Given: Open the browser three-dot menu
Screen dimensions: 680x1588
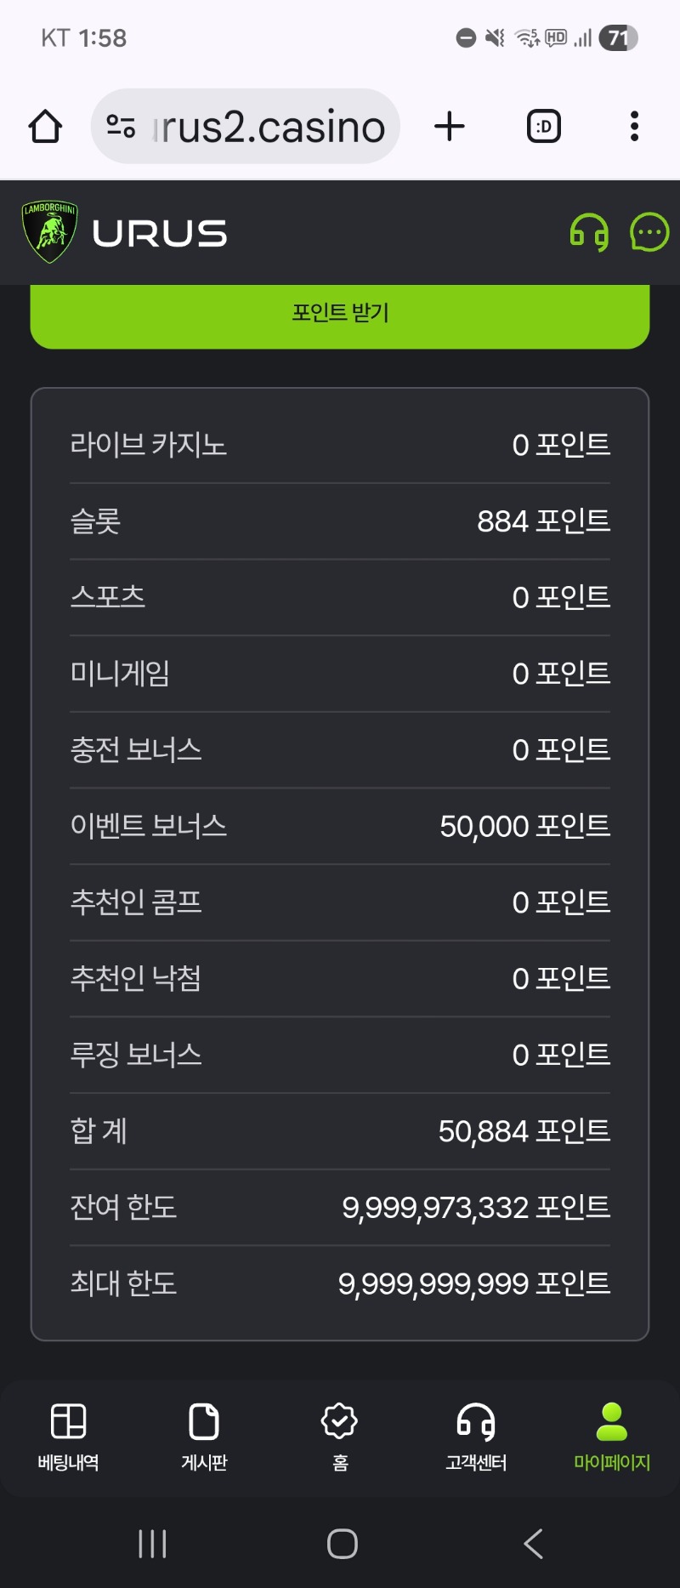Looking at the screenshot, I should (634, 127).
